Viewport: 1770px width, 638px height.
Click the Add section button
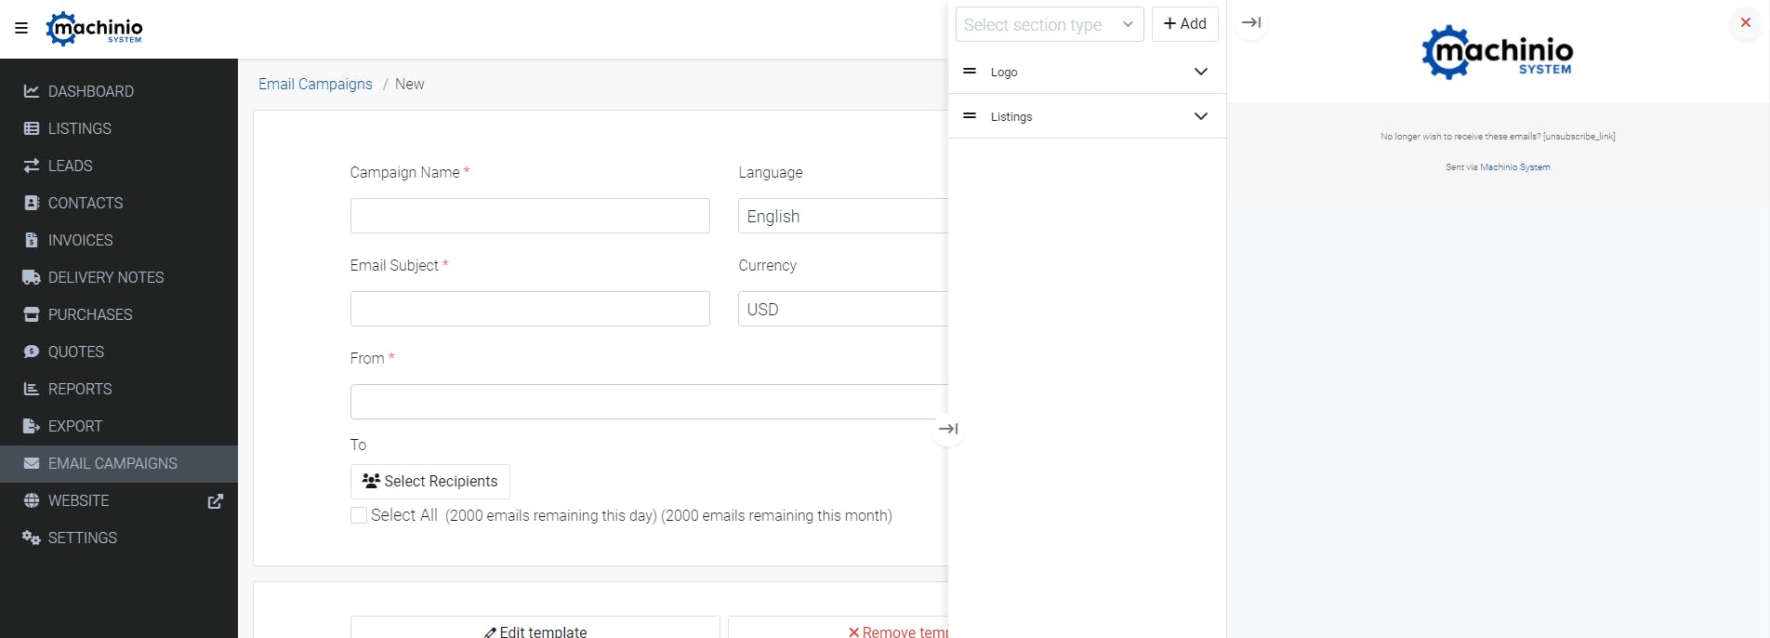(1185, 24)
